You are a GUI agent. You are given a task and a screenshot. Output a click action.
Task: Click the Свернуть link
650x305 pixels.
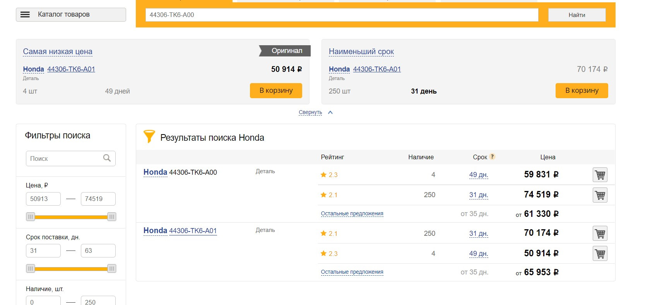pos(310,112)
